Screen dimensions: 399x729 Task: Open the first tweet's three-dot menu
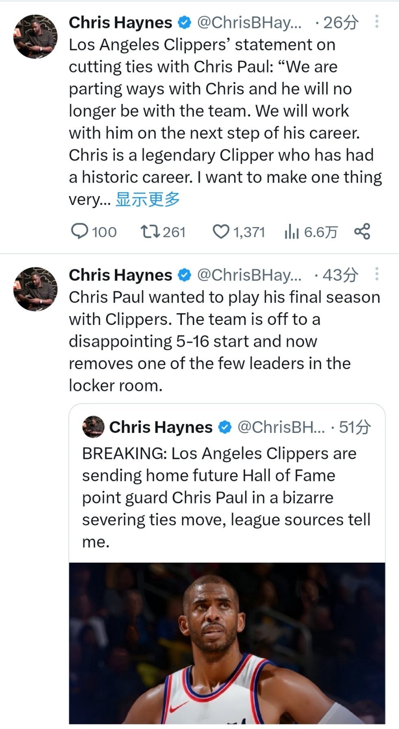[x=377, y=22]
